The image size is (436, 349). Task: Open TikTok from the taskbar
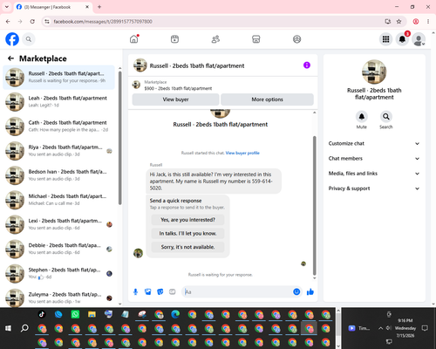pyautogui.click(x=42, y=314)
